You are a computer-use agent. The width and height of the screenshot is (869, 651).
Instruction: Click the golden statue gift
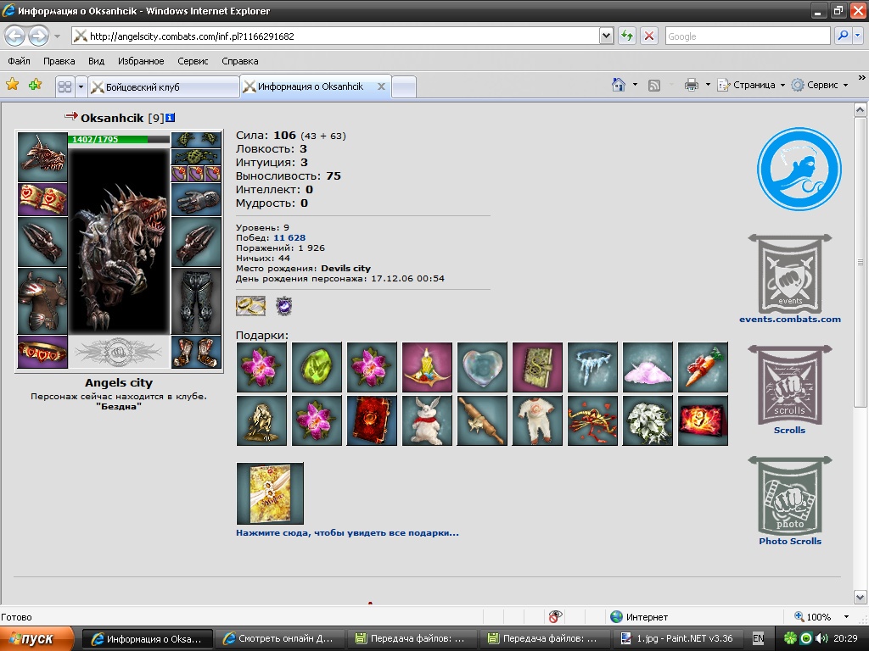(261, 420)
